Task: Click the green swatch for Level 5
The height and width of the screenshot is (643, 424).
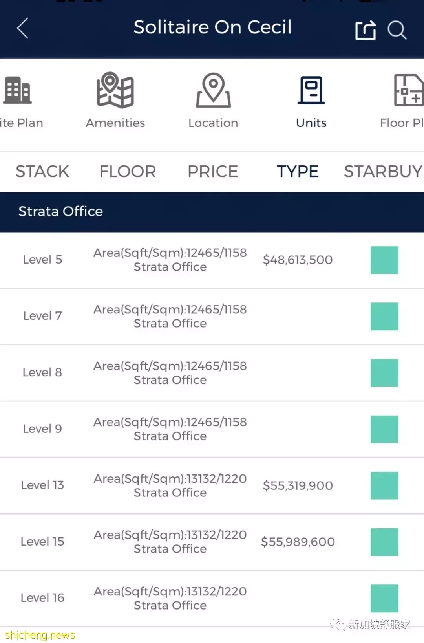Action: click(x=384, y=260)
